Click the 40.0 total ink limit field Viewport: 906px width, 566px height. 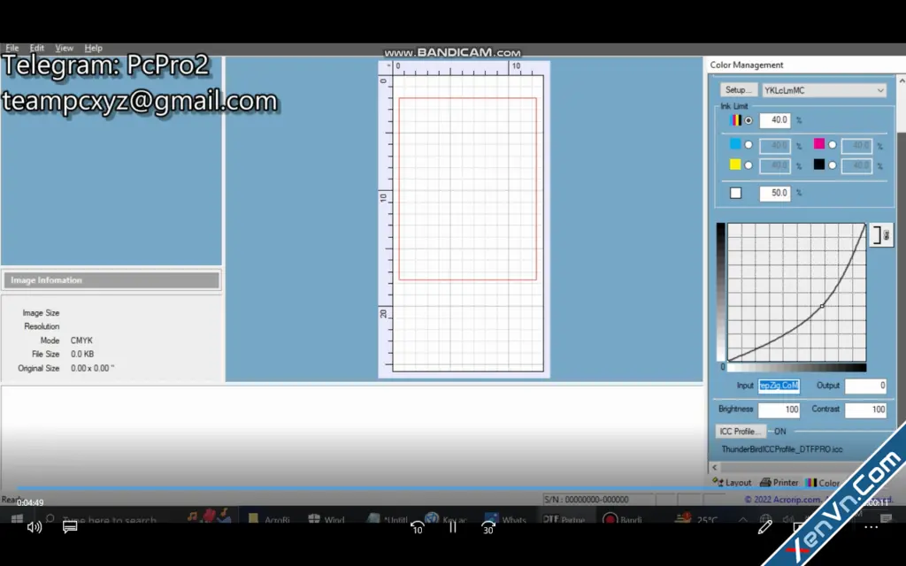775,120
